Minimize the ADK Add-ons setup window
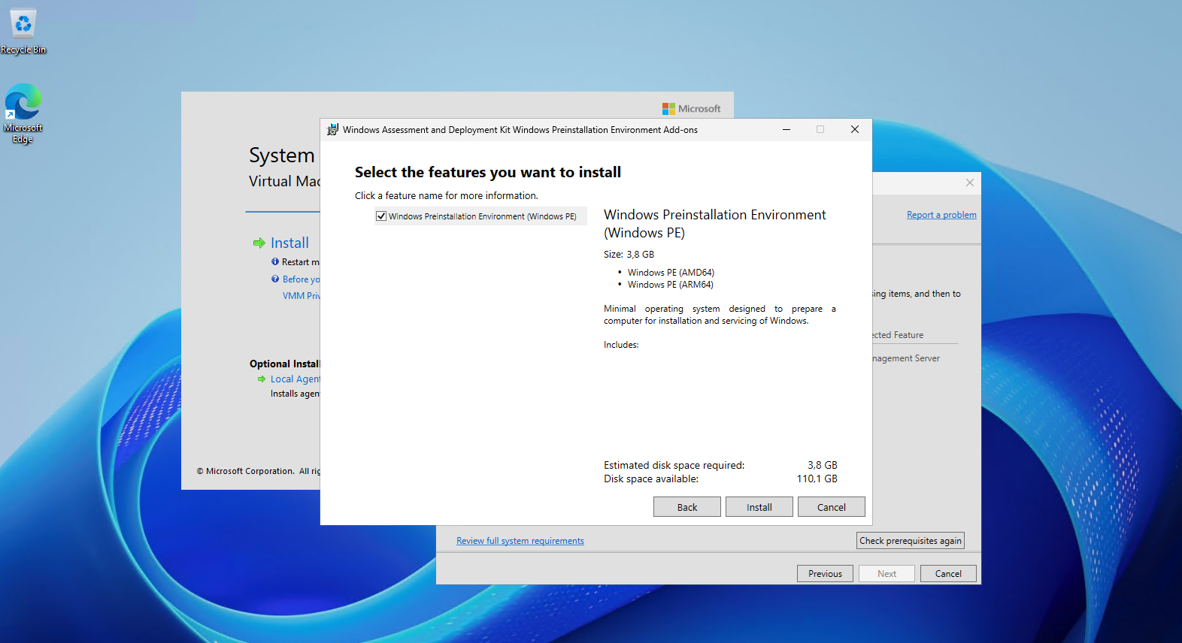 click(786, 129)
